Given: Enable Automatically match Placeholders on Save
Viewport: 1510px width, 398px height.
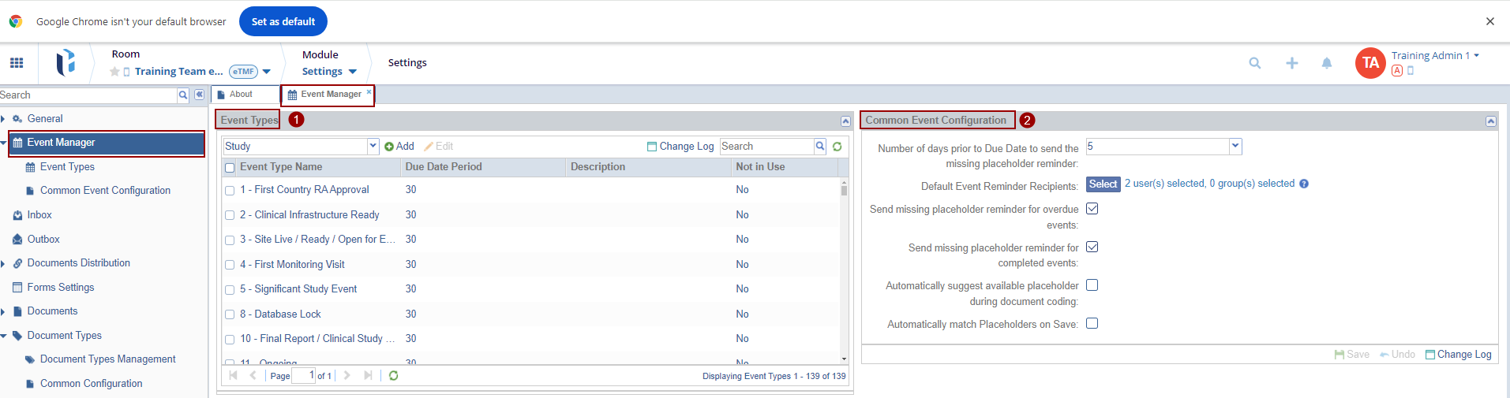Looking at the screenshot, I should click(1092, 323).
